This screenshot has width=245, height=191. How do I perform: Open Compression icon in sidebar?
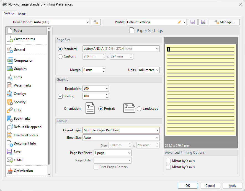[x=10, y=61]
